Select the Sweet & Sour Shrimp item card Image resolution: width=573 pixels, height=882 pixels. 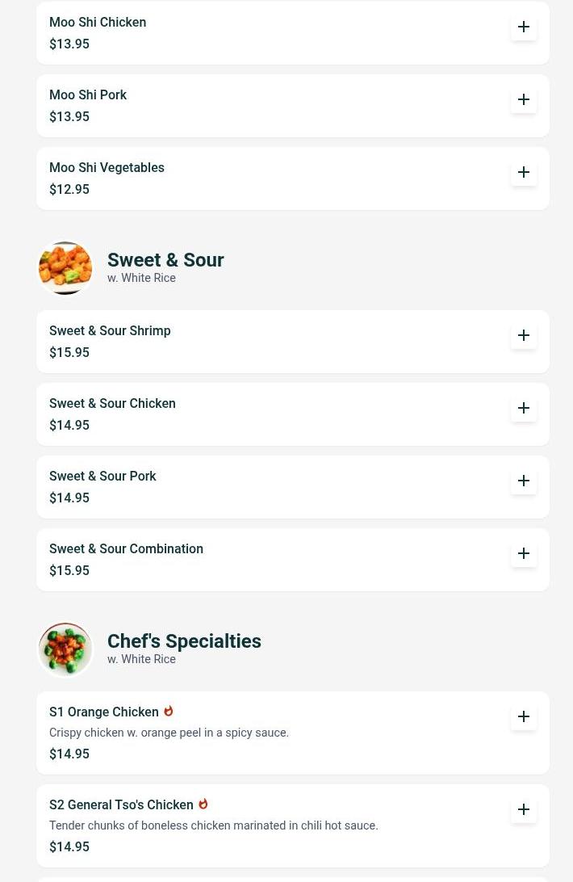(292, 342)
